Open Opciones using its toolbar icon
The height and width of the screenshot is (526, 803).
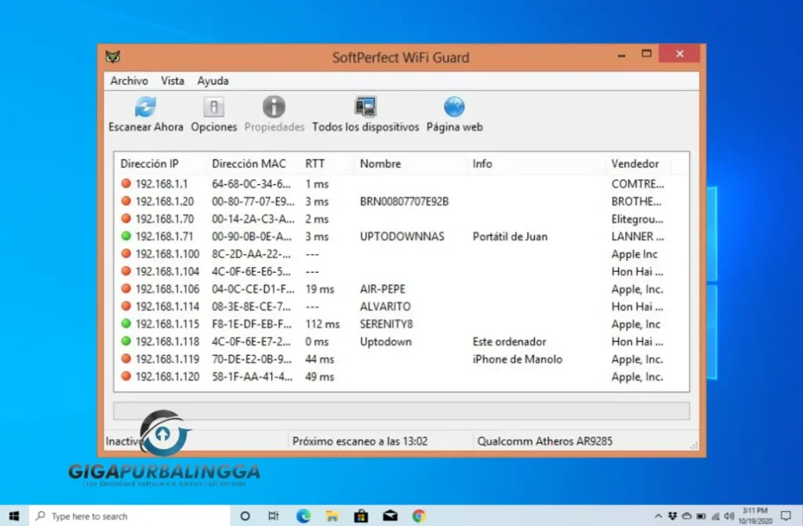pyautogui.click(x=213, y=105)
